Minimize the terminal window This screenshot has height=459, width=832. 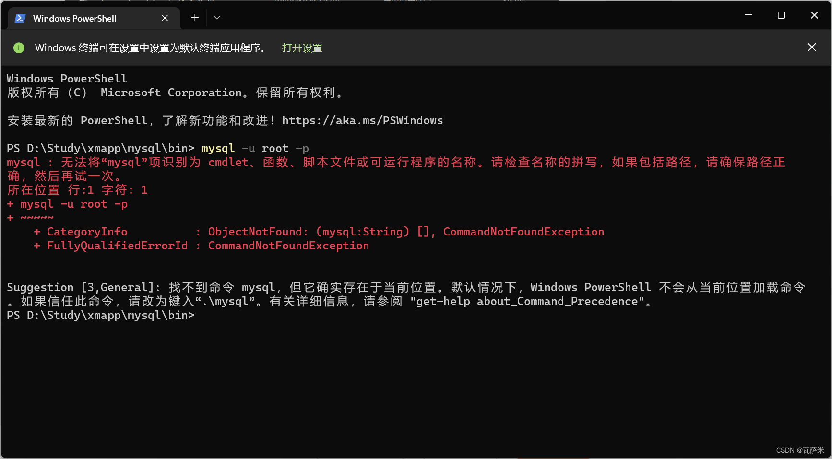(748, 15)
